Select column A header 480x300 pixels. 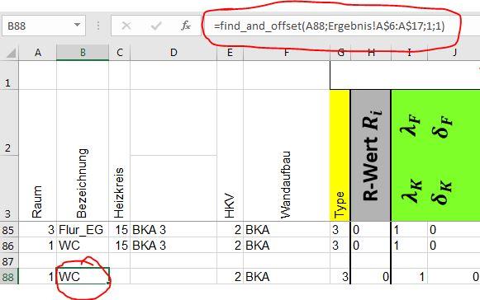click(x=38, y=53)
